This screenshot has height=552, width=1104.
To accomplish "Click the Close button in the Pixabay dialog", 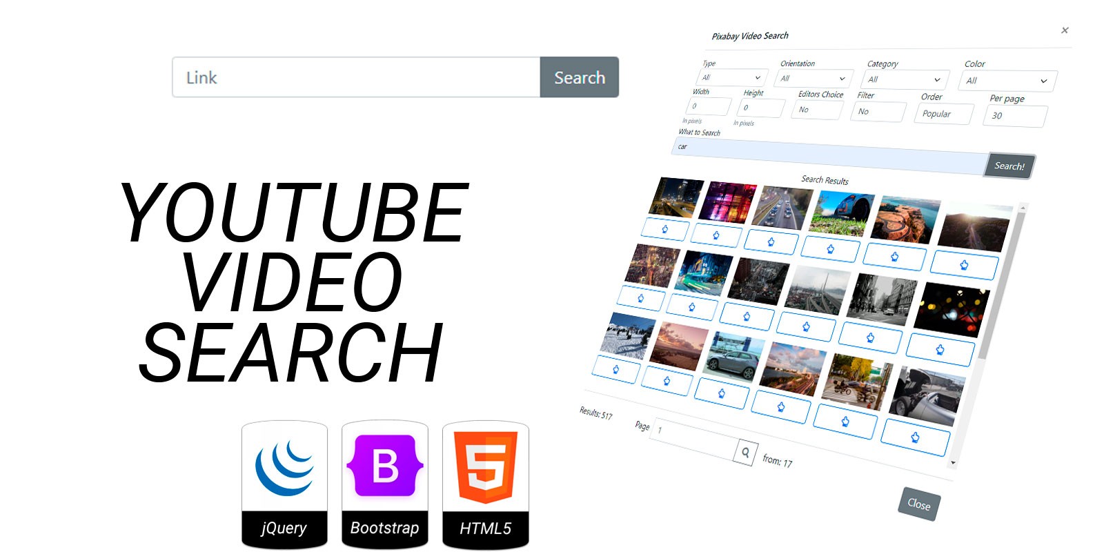I will click(x=919, y=504).
